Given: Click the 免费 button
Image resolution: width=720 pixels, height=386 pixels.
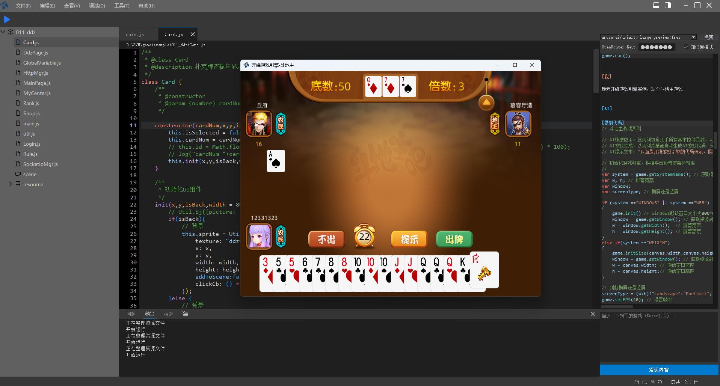Looking at the screenshot, I should pos(709,37).
